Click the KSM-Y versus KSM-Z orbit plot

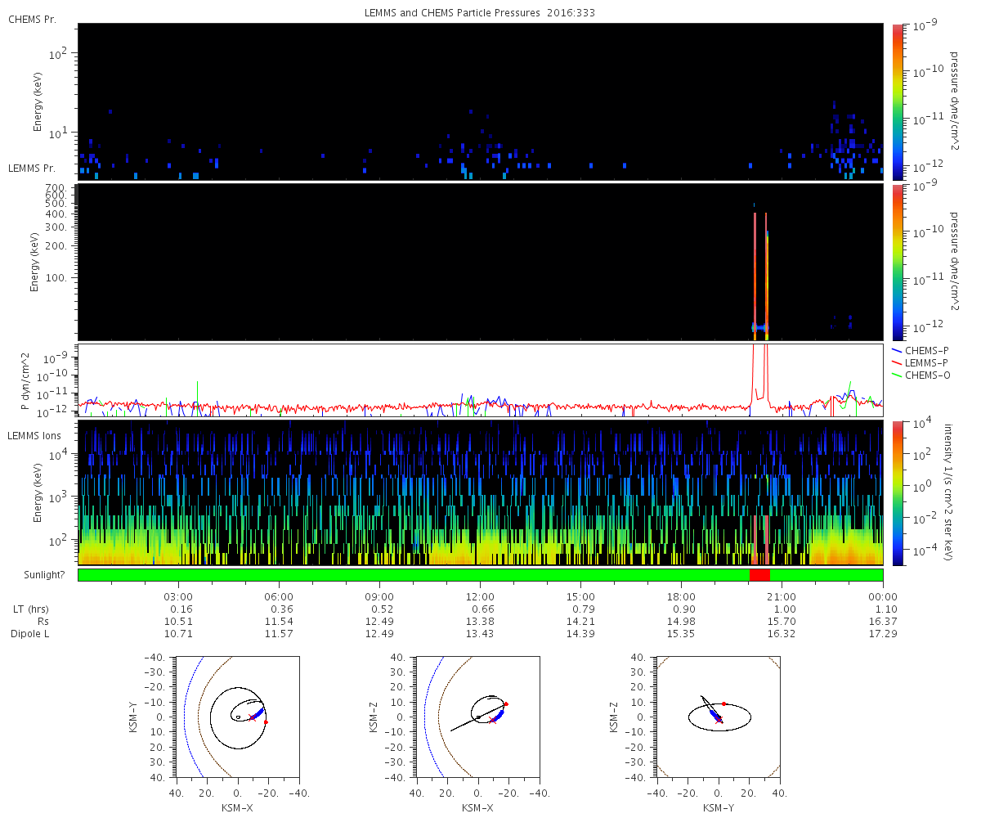(x=719, y=717)
